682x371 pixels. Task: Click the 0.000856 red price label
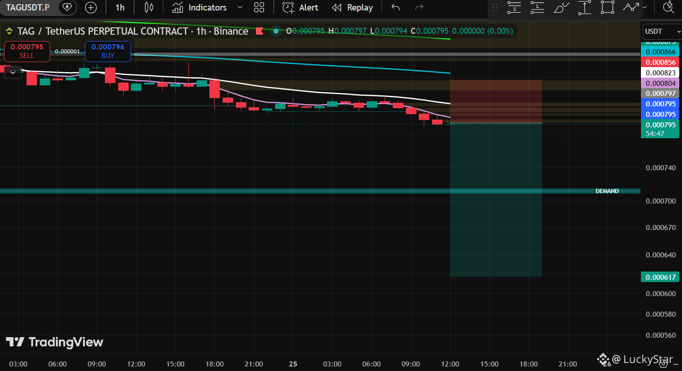[x=660, y=62]
